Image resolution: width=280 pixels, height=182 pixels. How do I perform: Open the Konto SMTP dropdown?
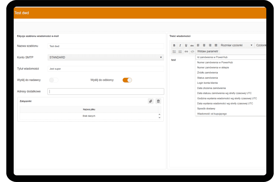(x=106, y=57)
